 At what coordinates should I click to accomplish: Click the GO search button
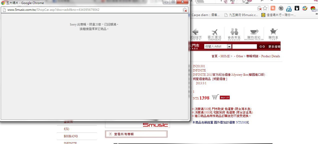[x=262, y=46]
